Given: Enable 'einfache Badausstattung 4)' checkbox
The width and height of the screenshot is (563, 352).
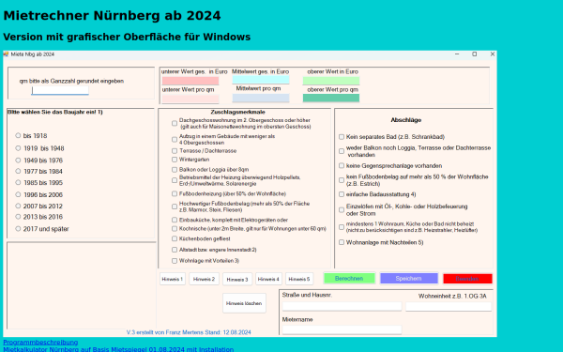Looking at the screenshot, I should point(342,194).
